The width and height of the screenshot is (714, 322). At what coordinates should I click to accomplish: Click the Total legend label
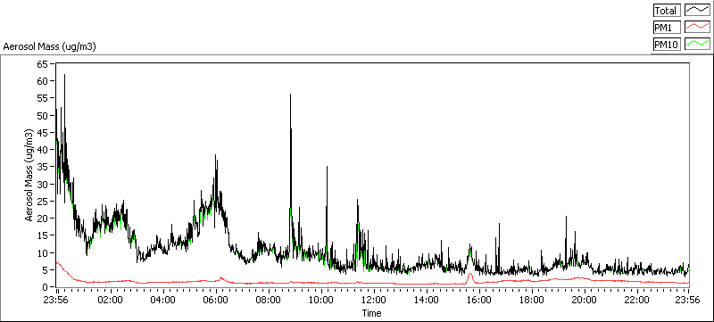pos(667,11)
